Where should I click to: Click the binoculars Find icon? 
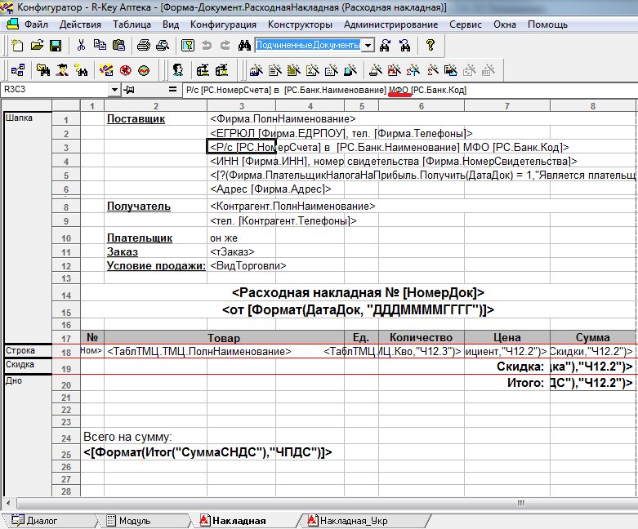243,46
